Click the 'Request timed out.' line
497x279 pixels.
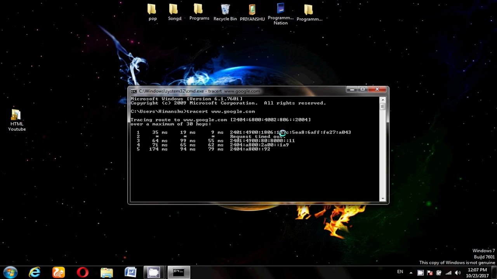pyautogui.click(x=258, y=136)
